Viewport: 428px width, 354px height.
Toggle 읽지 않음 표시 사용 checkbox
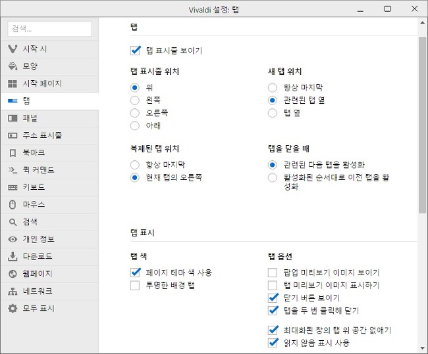tap(273, 343)
